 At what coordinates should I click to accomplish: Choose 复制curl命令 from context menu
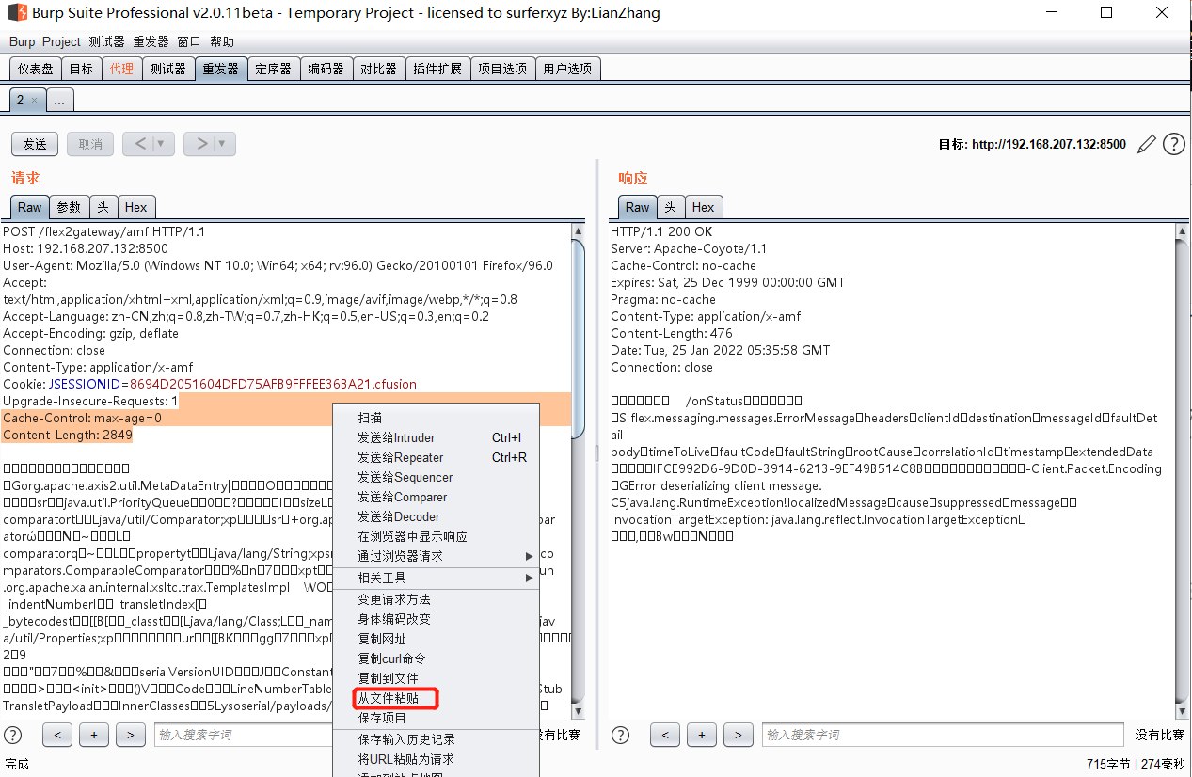coord(437,658)
